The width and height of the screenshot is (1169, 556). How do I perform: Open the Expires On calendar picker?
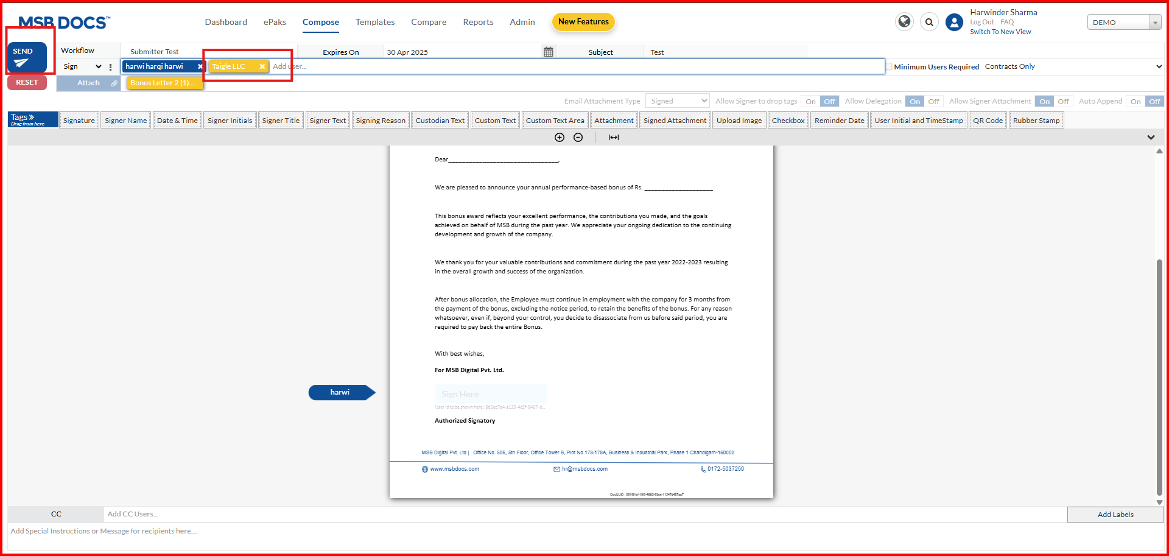[x=548, y=52]
